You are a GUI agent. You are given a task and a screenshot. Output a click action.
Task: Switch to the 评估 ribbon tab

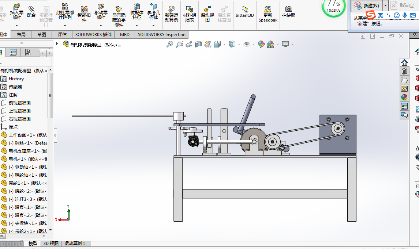click(x=62, y=35)
